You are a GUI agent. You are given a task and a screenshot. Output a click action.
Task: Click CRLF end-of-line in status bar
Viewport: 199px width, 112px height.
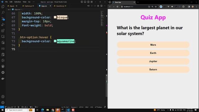(87, 107)
